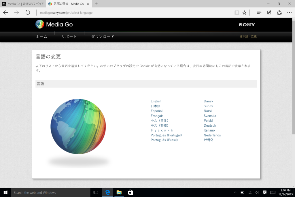Choose Português (Portugal) link

[166, 135]
